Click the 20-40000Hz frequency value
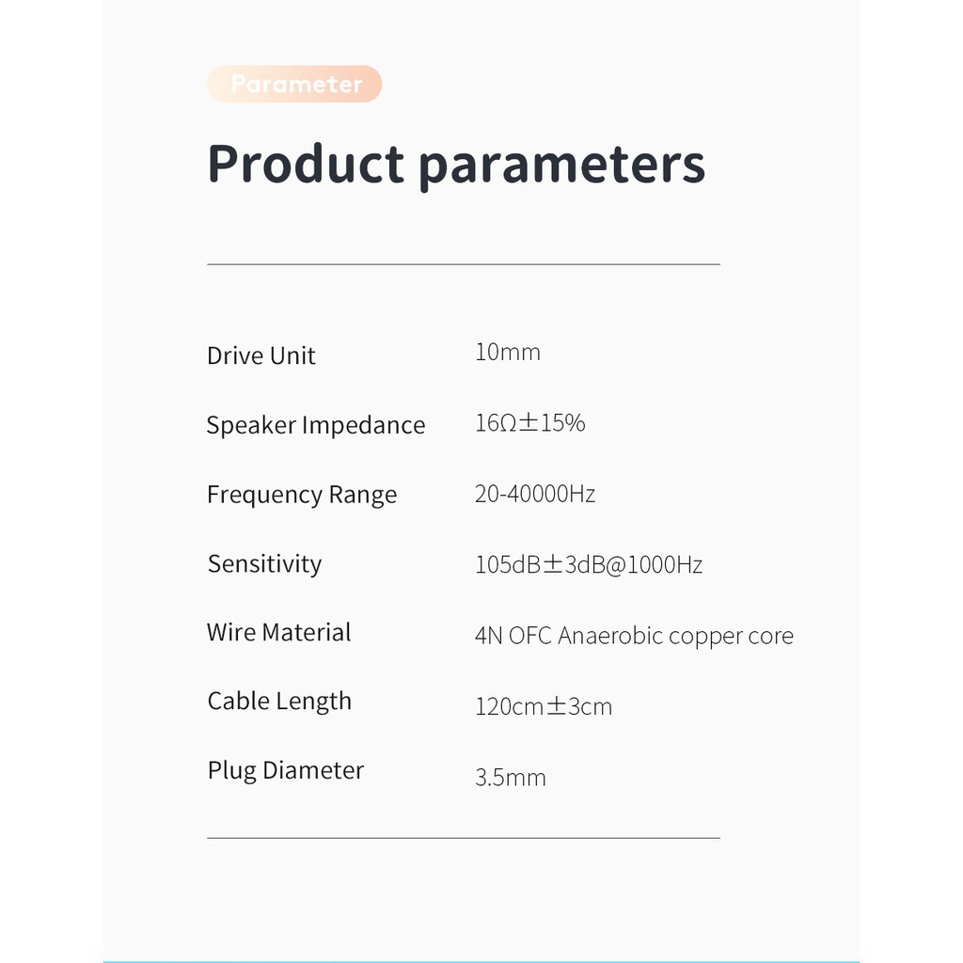The height and width of the screenshot is (963, 963). (535, 494)
